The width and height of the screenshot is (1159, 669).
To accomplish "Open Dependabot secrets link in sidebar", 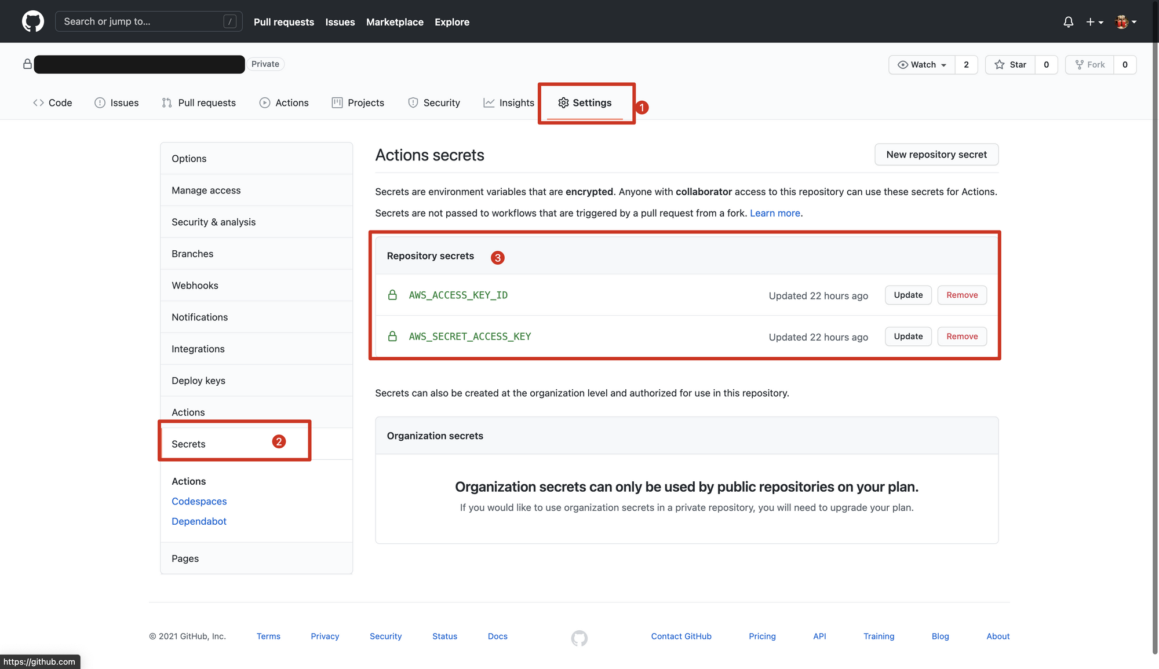I will click(x=199, y=521).
